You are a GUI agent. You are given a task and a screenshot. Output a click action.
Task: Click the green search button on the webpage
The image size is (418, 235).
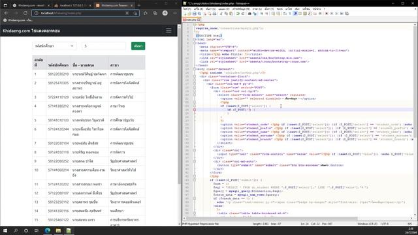click(x=138, y=46)
